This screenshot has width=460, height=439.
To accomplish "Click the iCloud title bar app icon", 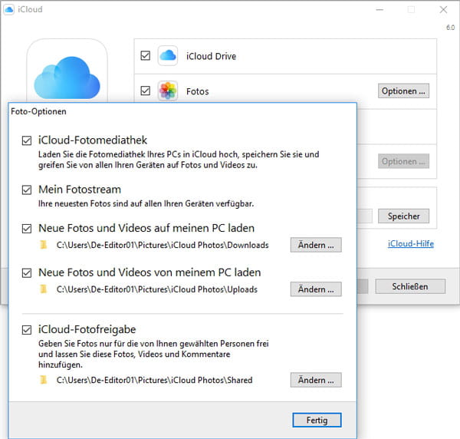I will tap(8, 9).
